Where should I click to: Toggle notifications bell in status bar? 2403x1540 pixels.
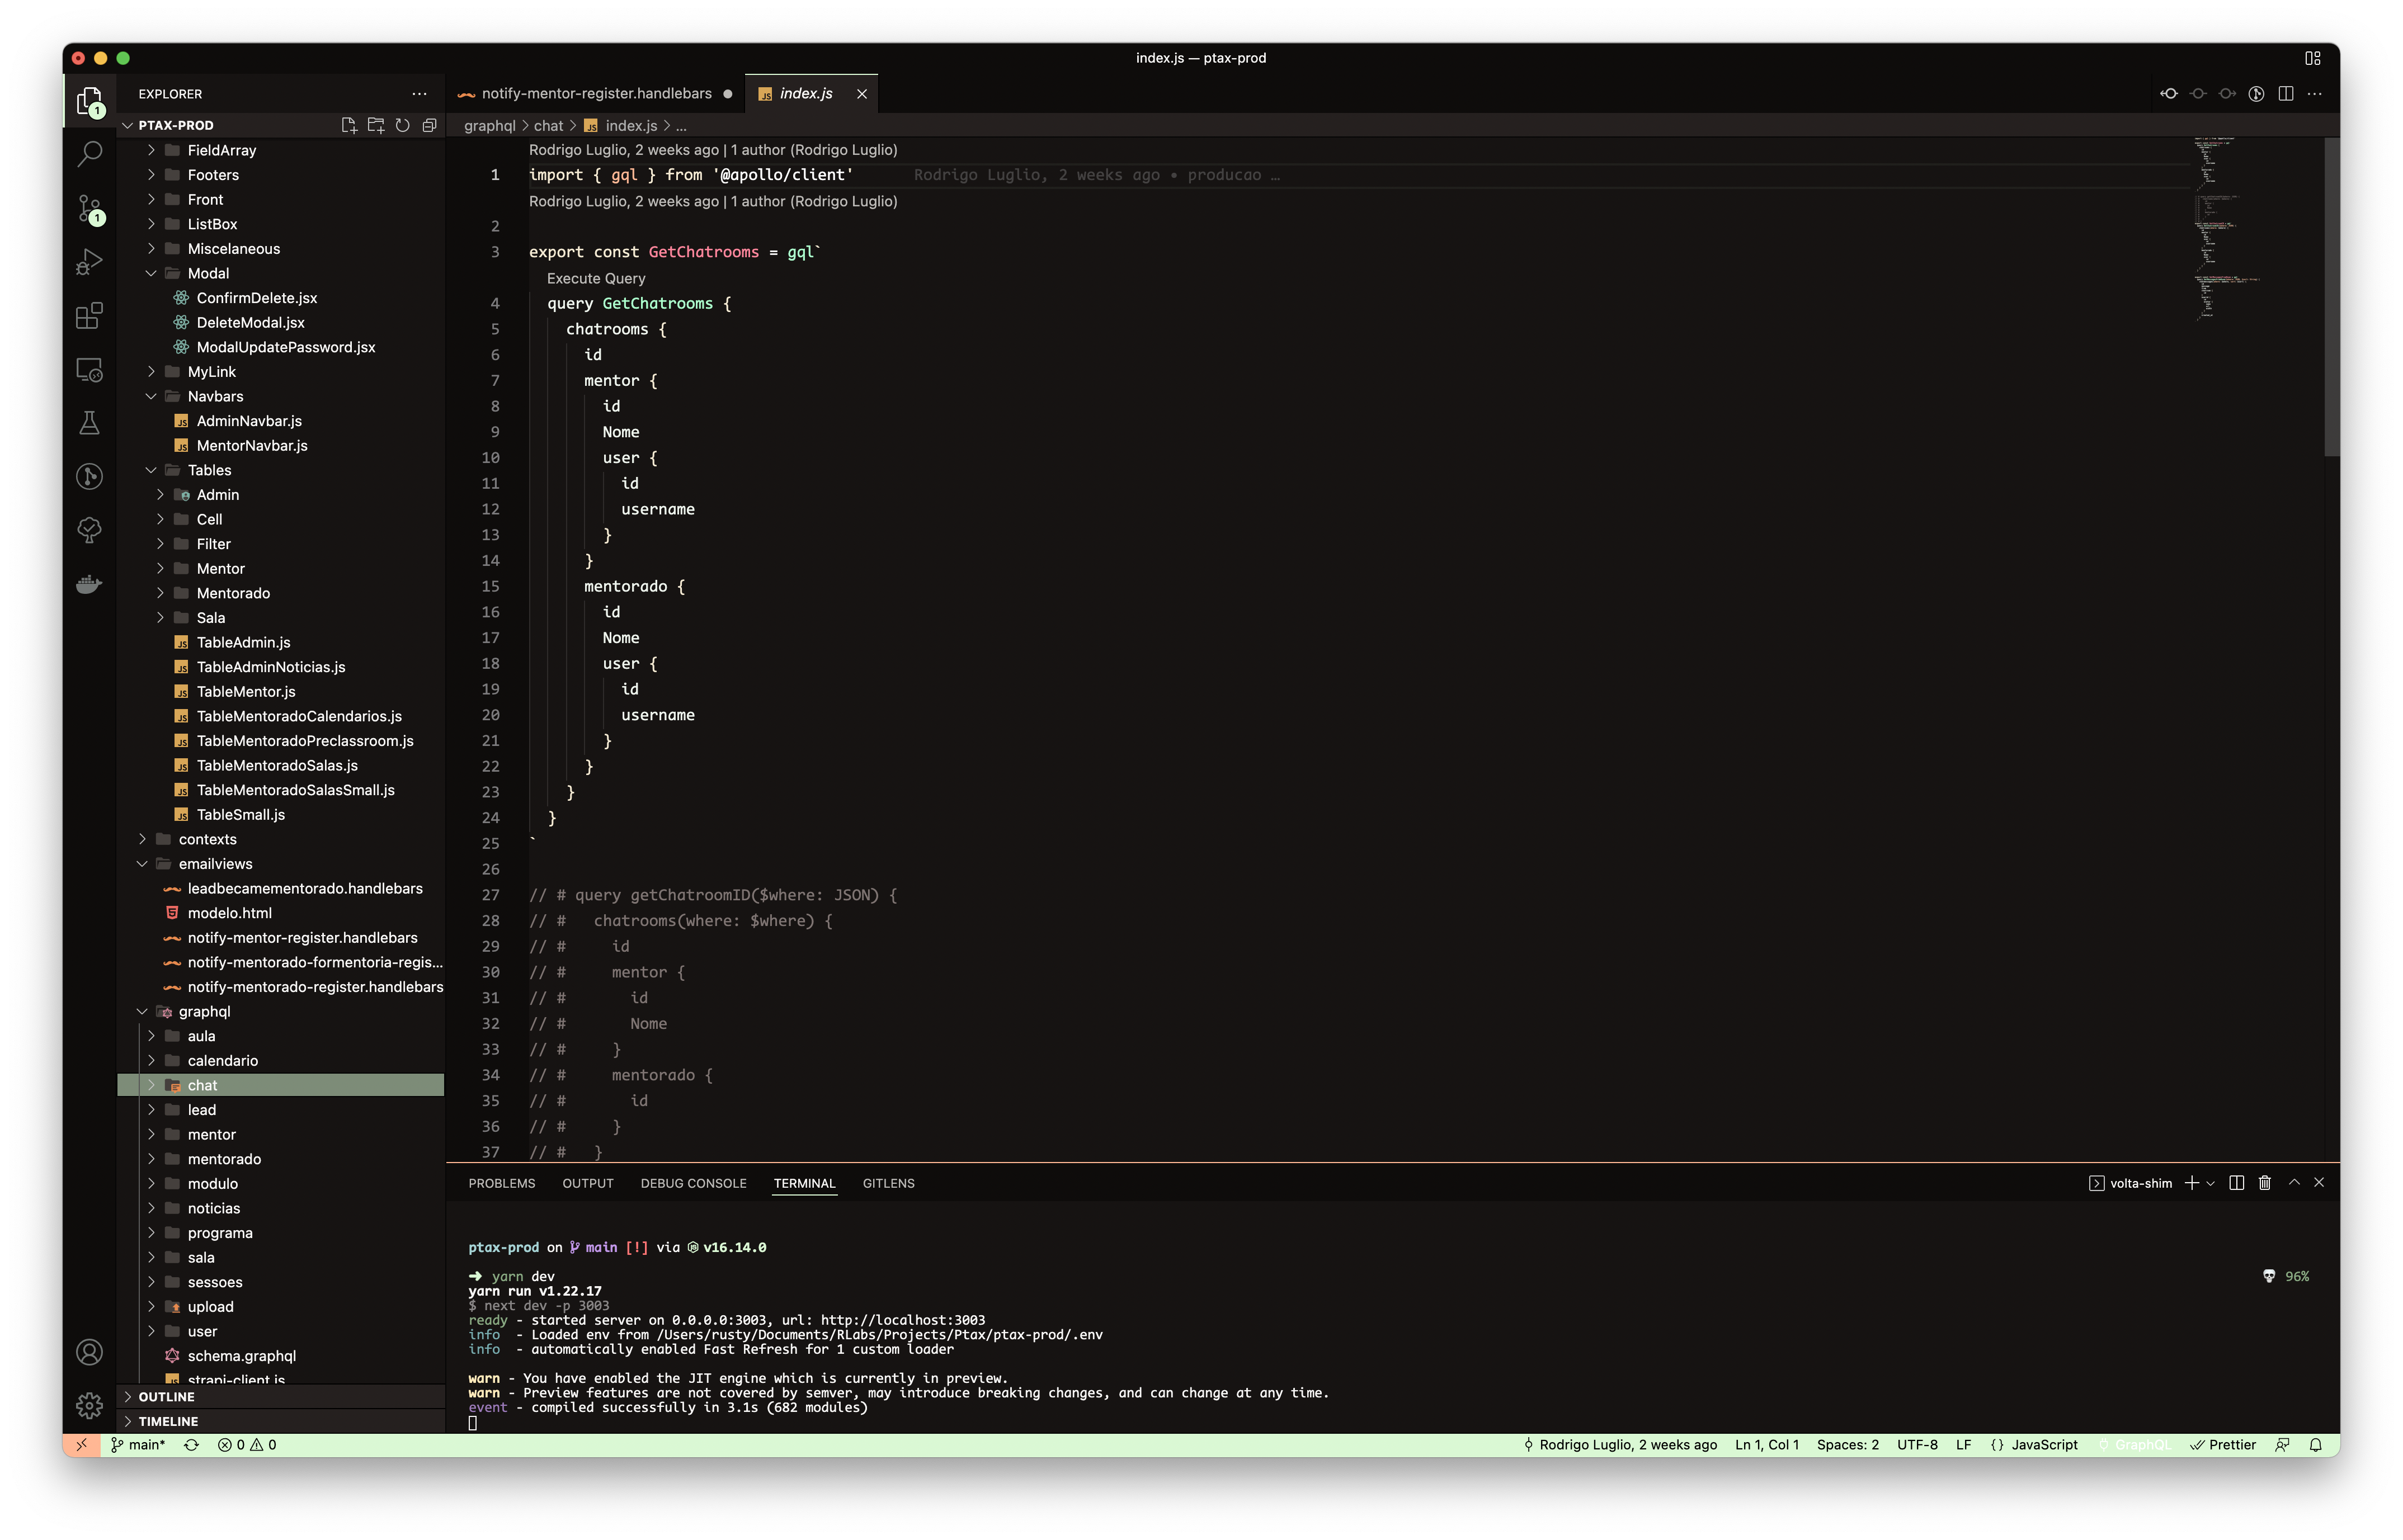coord(2316,1445)
